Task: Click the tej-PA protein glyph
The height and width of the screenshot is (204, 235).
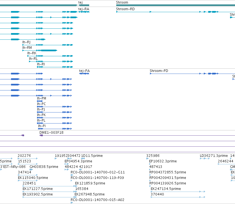Action: [84, 74]
